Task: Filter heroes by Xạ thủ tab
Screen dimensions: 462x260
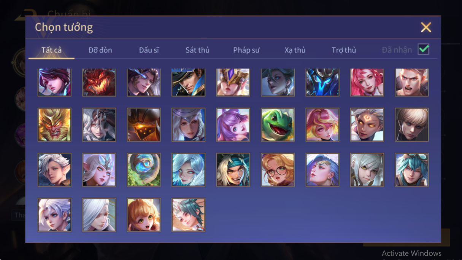Action: (x=295, y=50)
